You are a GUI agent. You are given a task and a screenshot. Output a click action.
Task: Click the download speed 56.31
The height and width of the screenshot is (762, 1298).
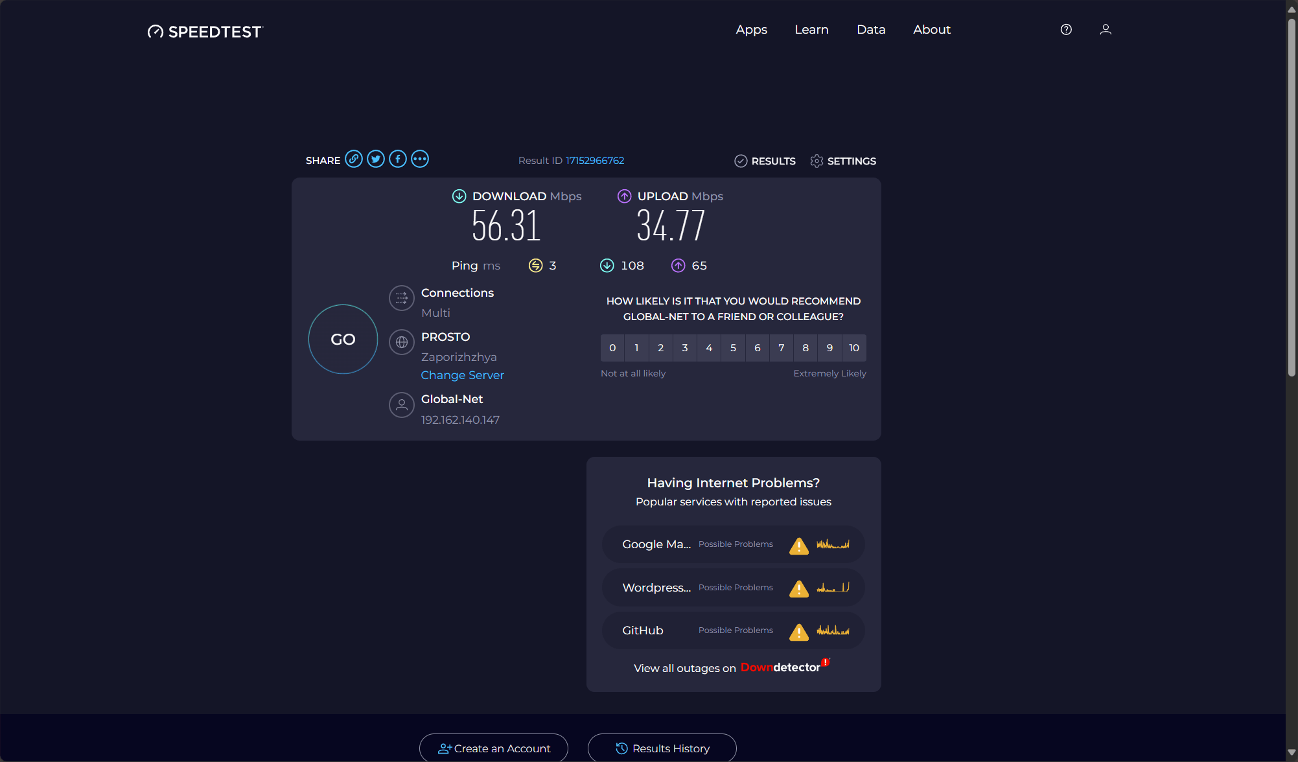pos(506,226)
